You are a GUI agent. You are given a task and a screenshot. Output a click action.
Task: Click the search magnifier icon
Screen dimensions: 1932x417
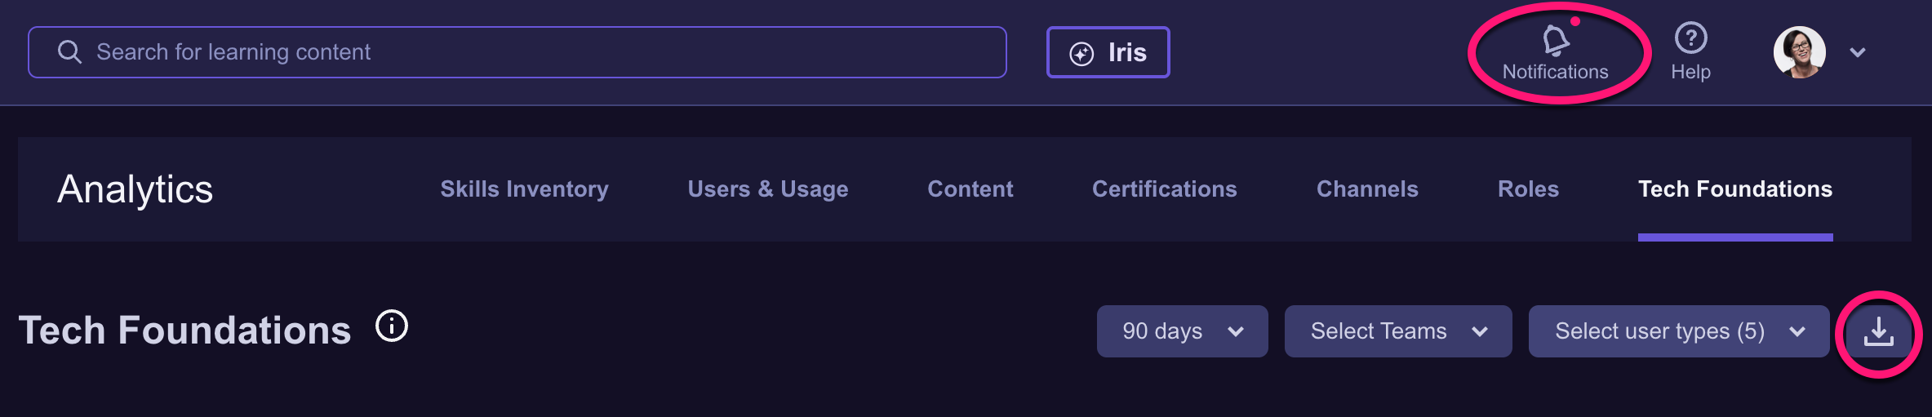[x=70, y=52]
